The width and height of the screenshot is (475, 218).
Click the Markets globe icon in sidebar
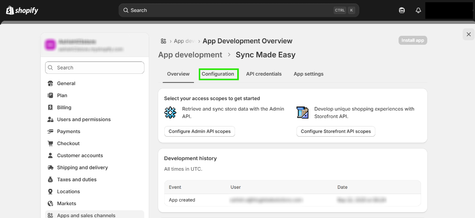50,203
